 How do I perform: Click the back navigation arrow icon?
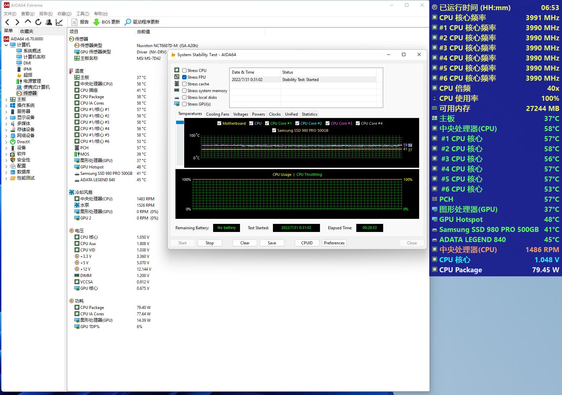[7, 22]
